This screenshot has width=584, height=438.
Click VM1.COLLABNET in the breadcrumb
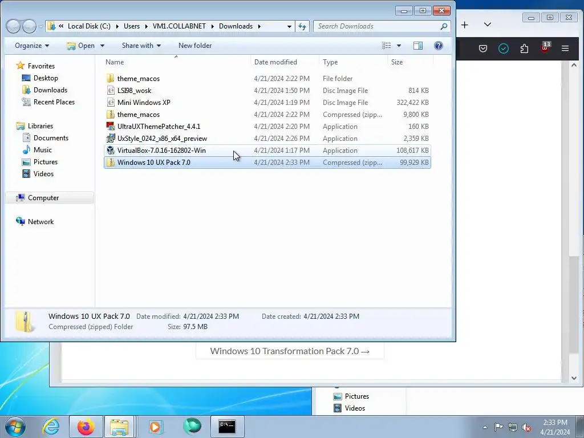coord(179,26)
